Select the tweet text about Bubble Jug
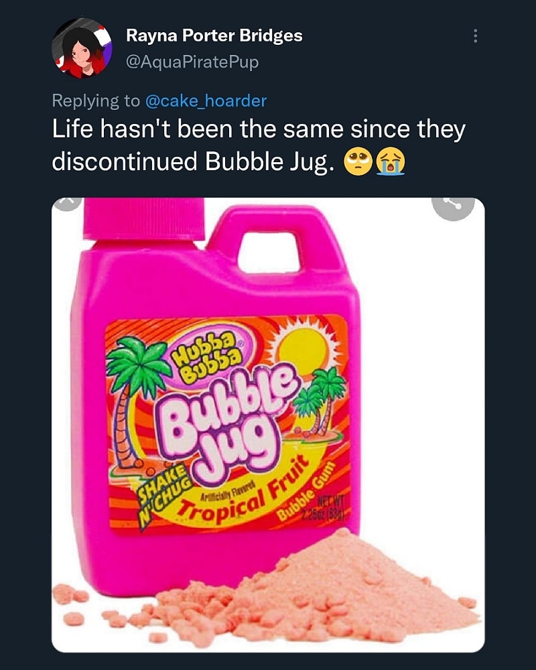Screen dimensions: 536x670 pyautogui.click(x=259, y=145)
